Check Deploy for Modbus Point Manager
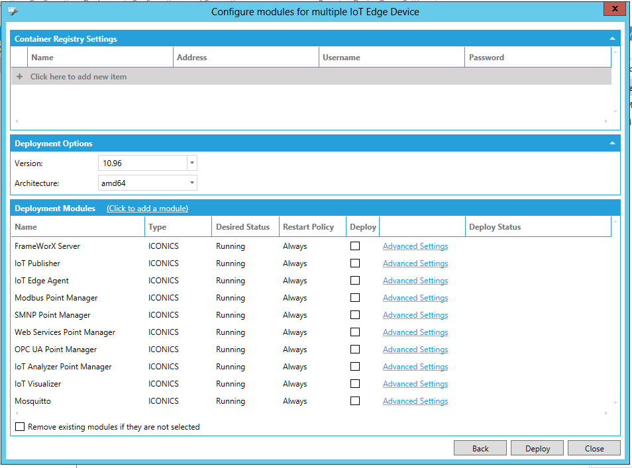This screenshot has height=468, width=632. click(x=355, y=298)
